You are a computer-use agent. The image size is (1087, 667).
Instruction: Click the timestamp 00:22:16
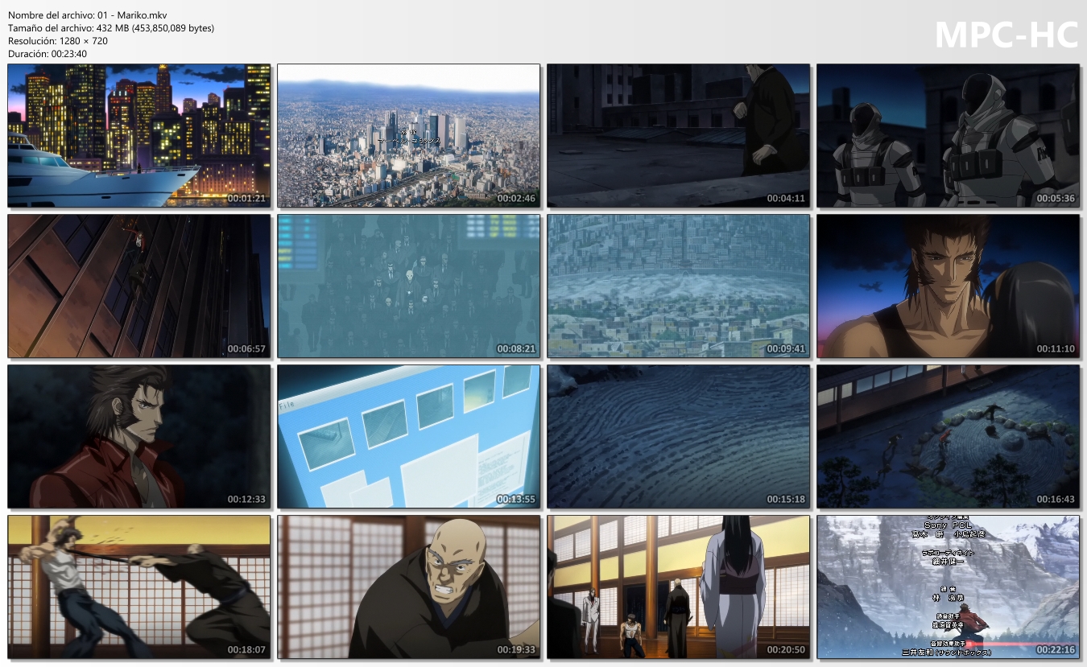coord(1055,650)
